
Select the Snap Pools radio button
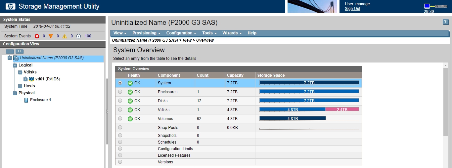120,127
